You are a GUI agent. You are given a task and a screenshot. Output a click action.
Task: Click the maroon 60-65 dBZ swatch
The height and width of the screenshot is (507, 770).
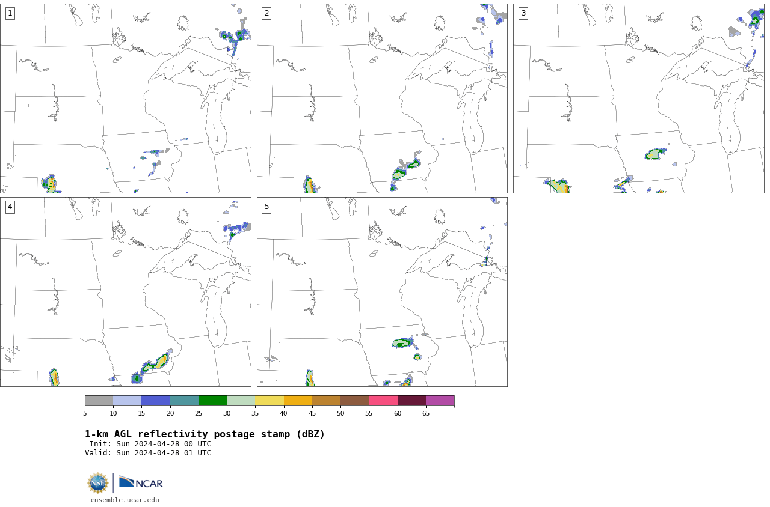411,401
